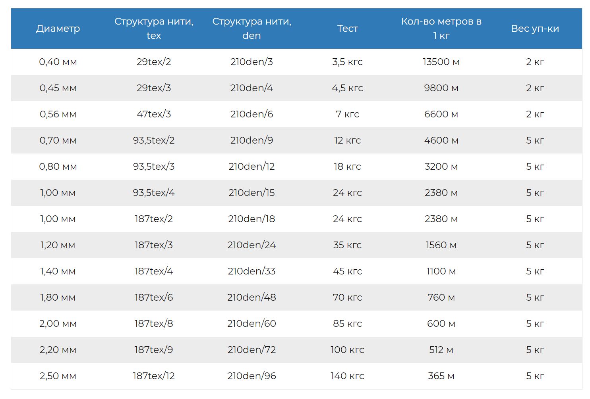The width and height of the screenshot is (590, 399).
Task: Click the Диаметр column header
Action: (58, 29)
